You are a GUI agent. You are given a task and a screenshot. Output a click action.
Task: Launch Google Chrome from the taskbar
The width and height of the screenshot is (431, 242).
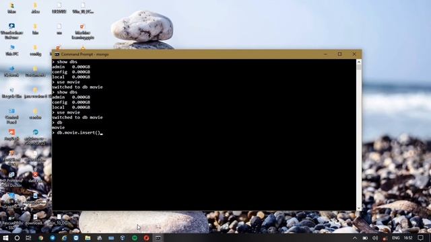coord(40,238)
